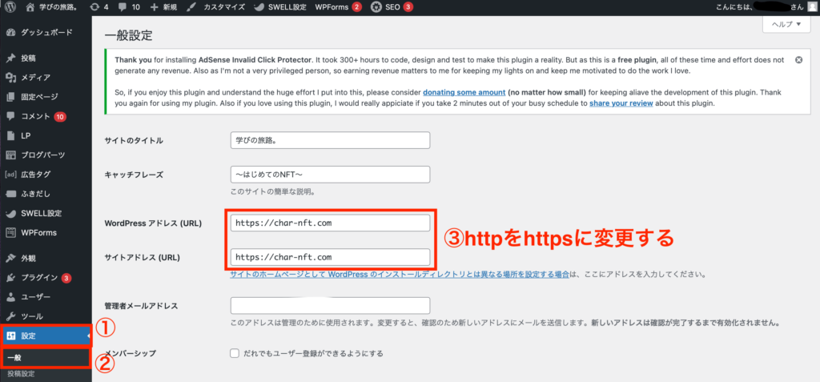Click the メディア icon in sidebar
Screen dimensions: 820x382
pos(10,78)
